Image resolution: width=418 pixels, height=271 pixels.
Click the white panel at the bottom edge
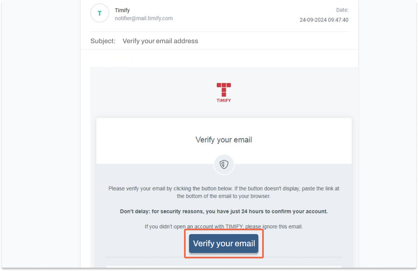tap(224, 266)
